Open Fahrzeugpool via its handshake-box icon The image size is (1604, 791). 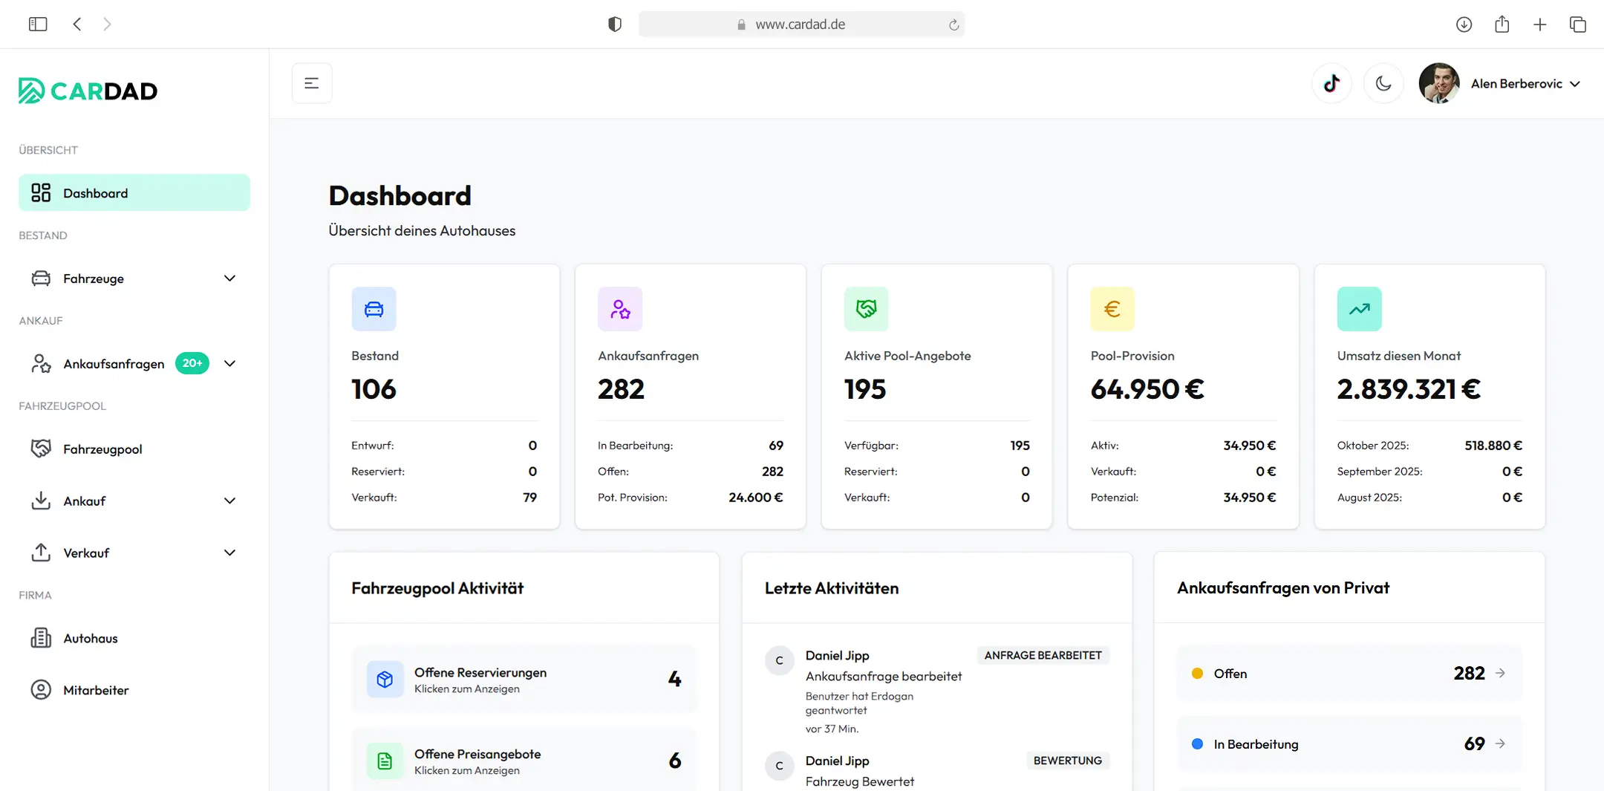point(41,449)
